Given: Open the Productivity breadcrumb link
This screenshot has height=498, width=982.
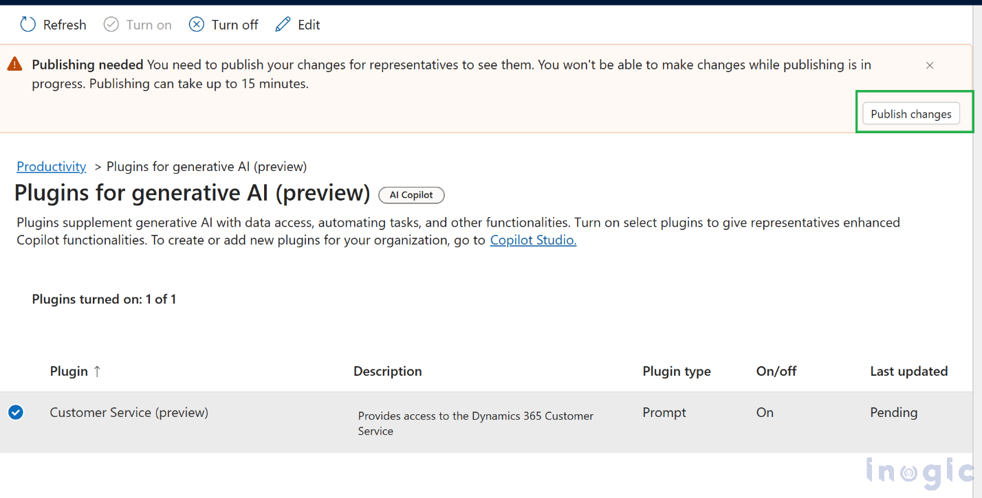Looking at the screenshot, I should (52, 166).
